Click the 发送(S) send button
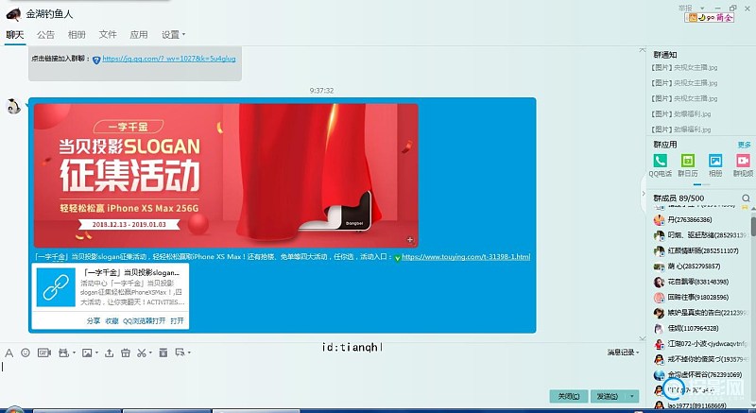Image resolution: width=756 pixels, height=413 pixels. click(x=609, y=396)
